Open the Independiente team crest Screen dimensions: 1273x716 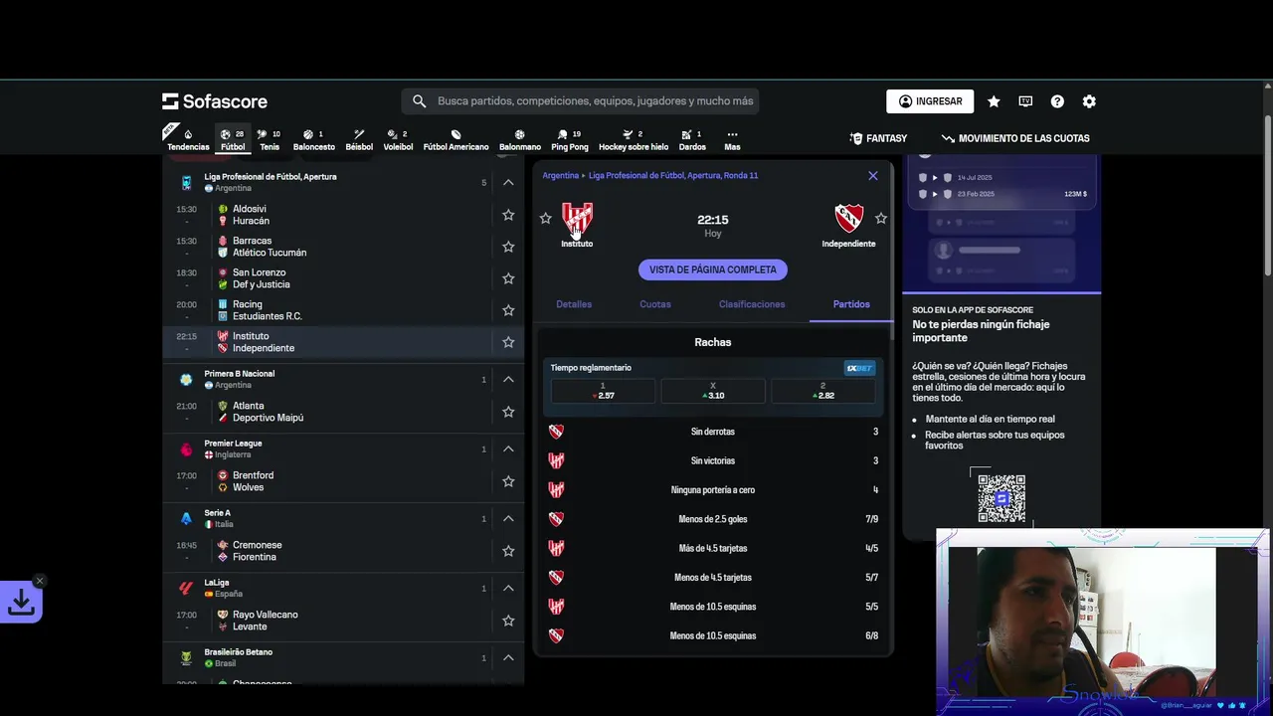[849, 219]
